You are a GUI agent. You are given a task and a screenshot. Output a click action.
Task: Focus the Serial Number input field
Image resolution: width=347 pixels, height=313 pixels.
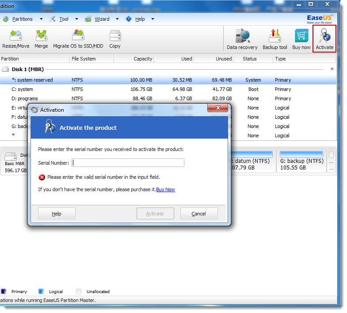pyautogui.click(x=128, y=163)
